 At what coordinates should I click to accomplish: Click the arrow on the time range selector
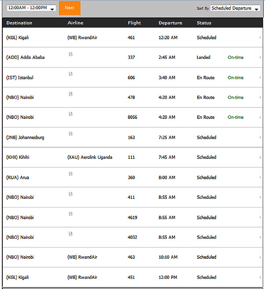pyautogui.click(x=52, y=9)
